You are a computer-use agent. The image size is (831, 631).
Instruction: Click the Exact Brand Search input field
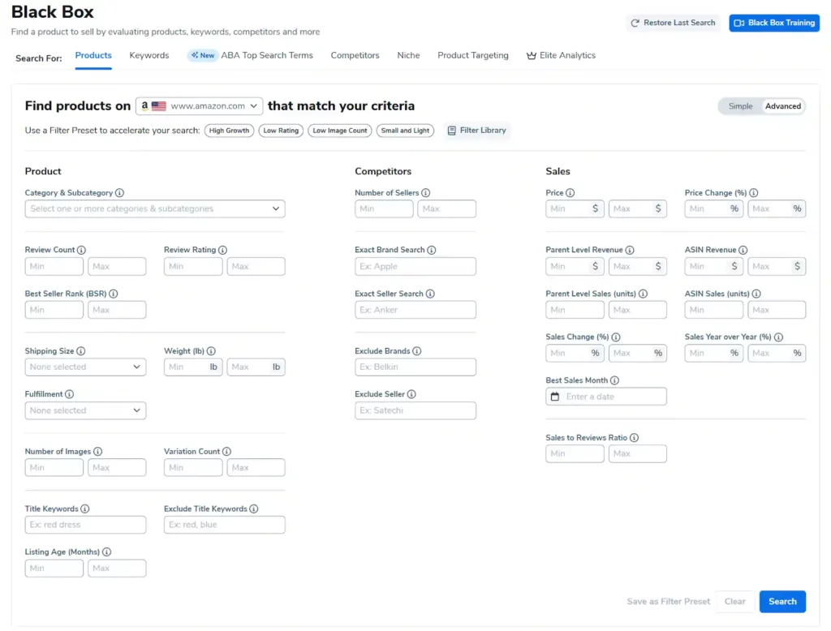coord(415,267)
